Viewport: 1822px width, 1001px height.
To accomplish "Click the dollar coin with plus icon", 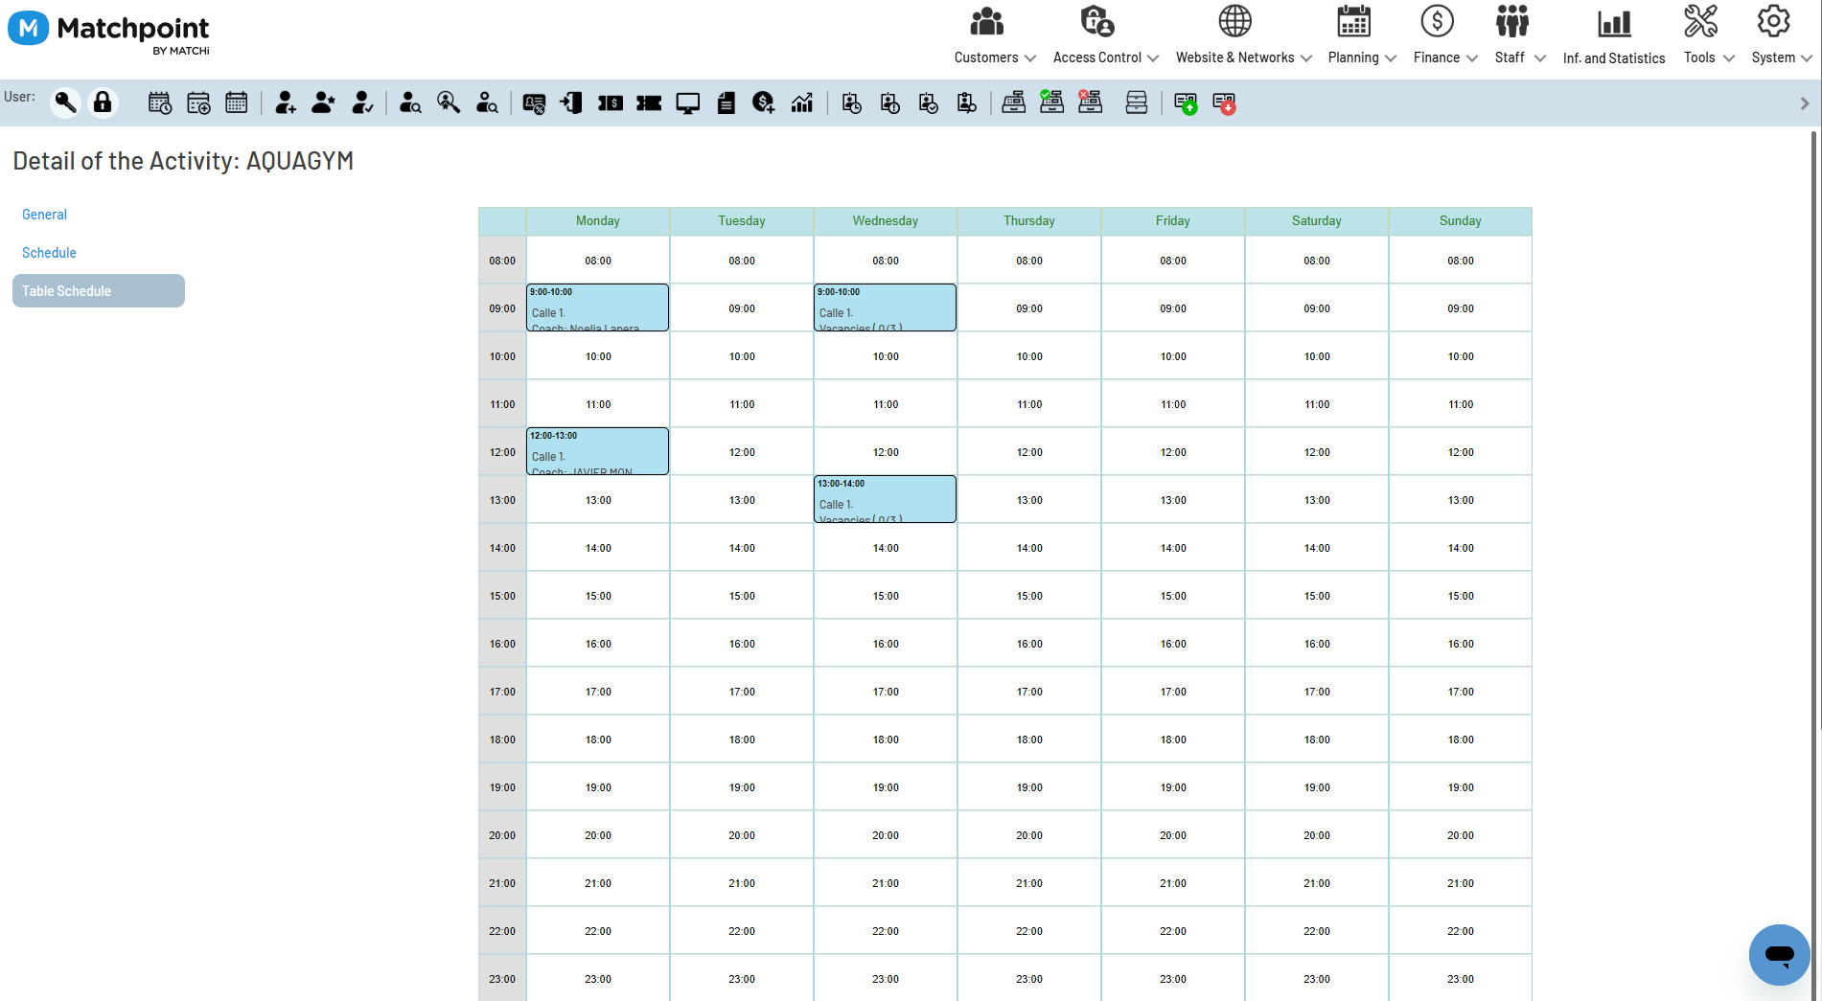I will 764,102.
